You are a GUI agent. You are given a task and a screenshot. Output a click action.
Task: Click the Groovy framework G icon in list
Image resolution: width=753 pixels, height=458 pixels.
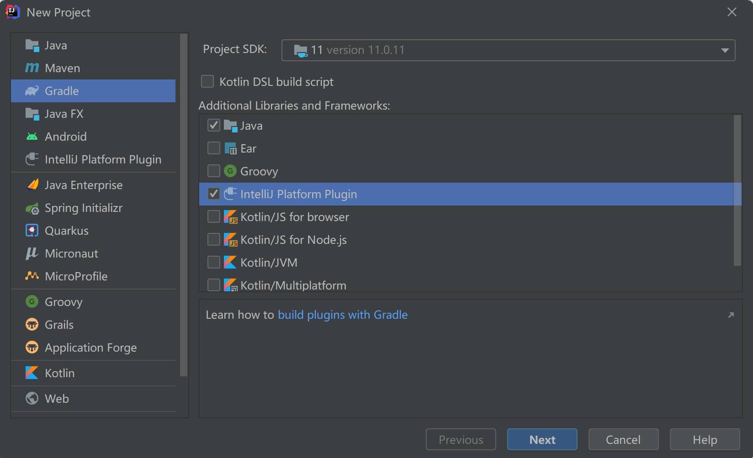[230, 171]
